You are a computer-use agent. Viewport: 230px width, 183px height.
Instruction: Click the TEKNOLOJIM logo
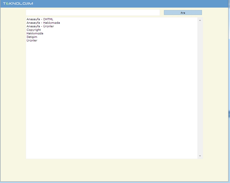pos(18,4)
